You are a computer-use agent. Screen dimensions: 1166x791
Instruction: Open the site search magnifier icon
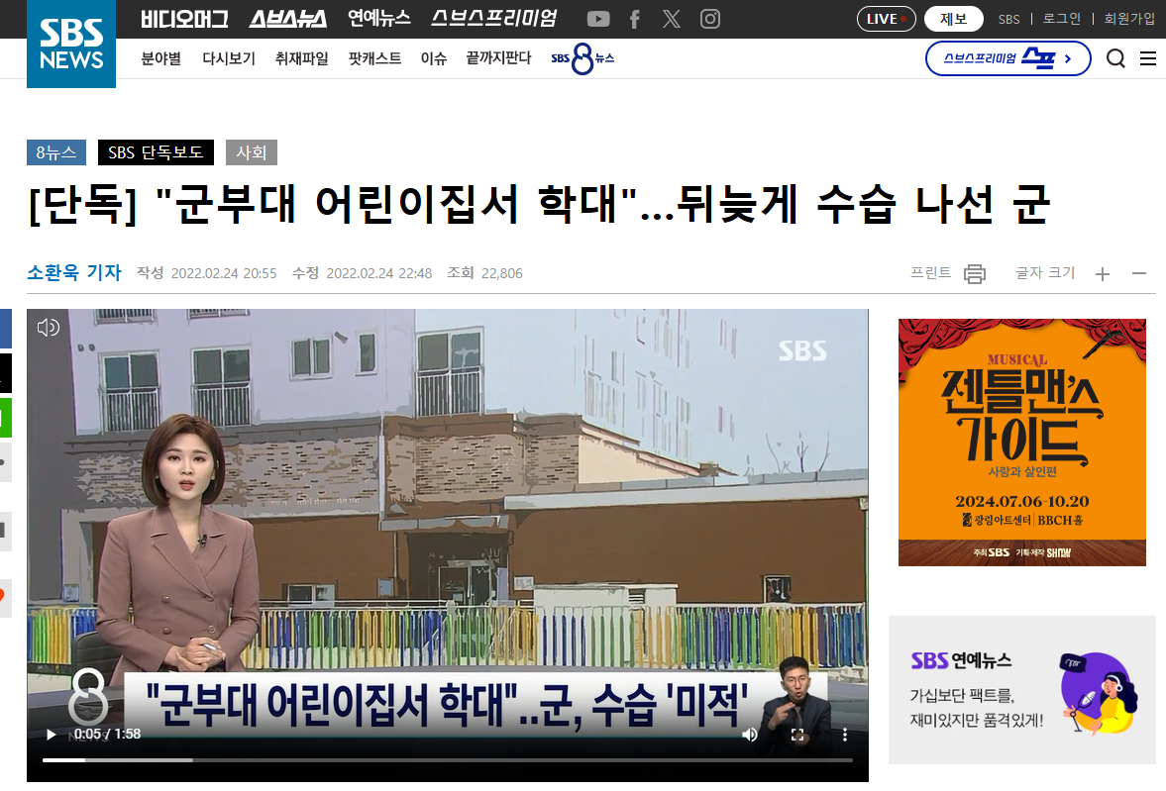click(1115, 58)
